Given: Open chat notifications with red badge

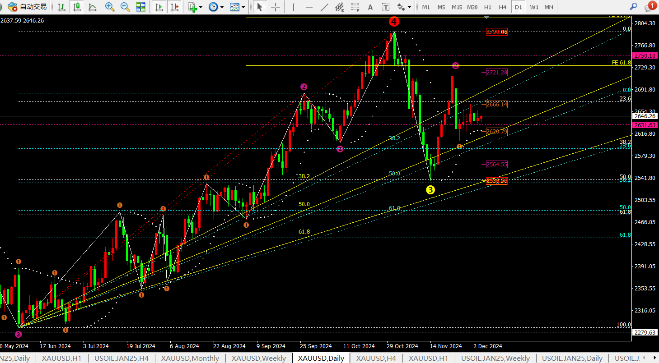Looking at the screenshot, I should [650, 6].
